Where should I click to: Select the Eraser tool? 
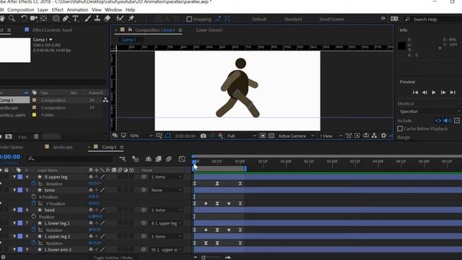tap(108, 19)
